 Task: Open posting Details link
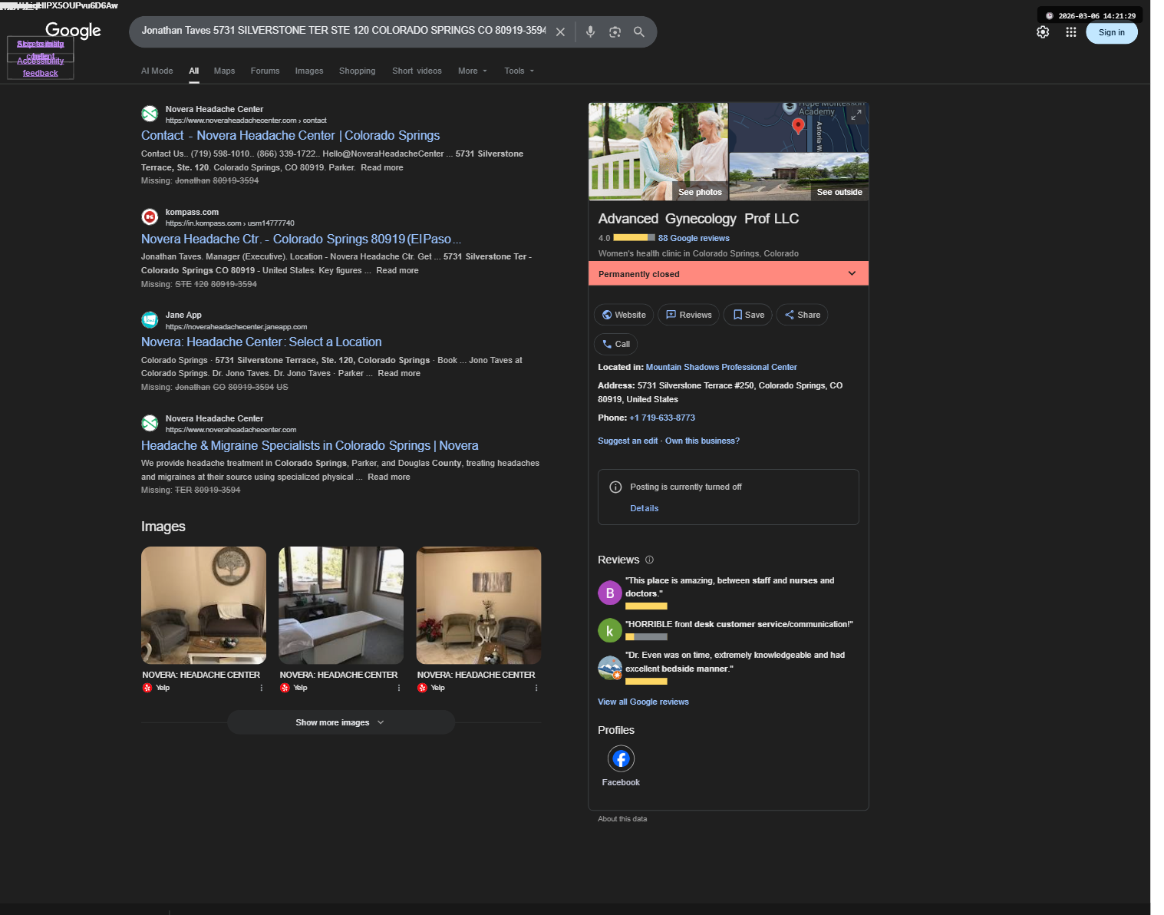(x=645, y=508)
